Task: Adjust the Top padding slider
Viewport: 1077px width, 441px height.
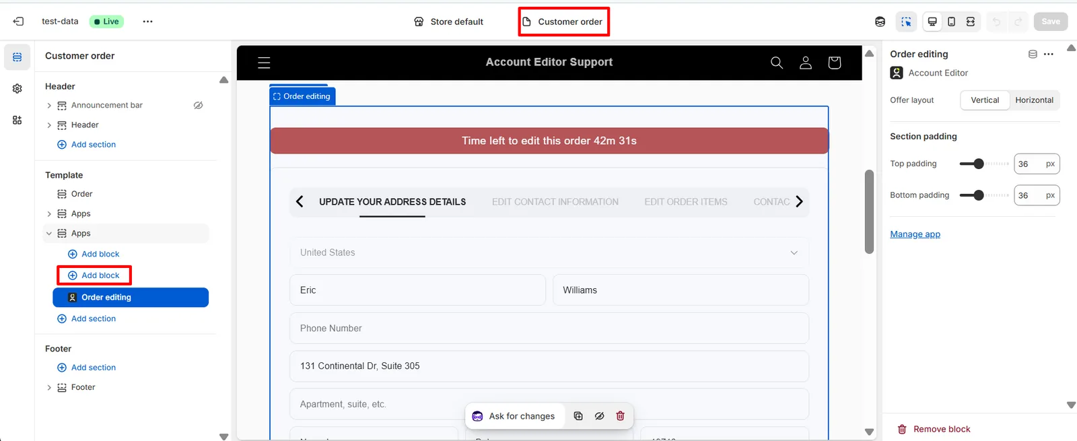Action: (x=979, y=164)
